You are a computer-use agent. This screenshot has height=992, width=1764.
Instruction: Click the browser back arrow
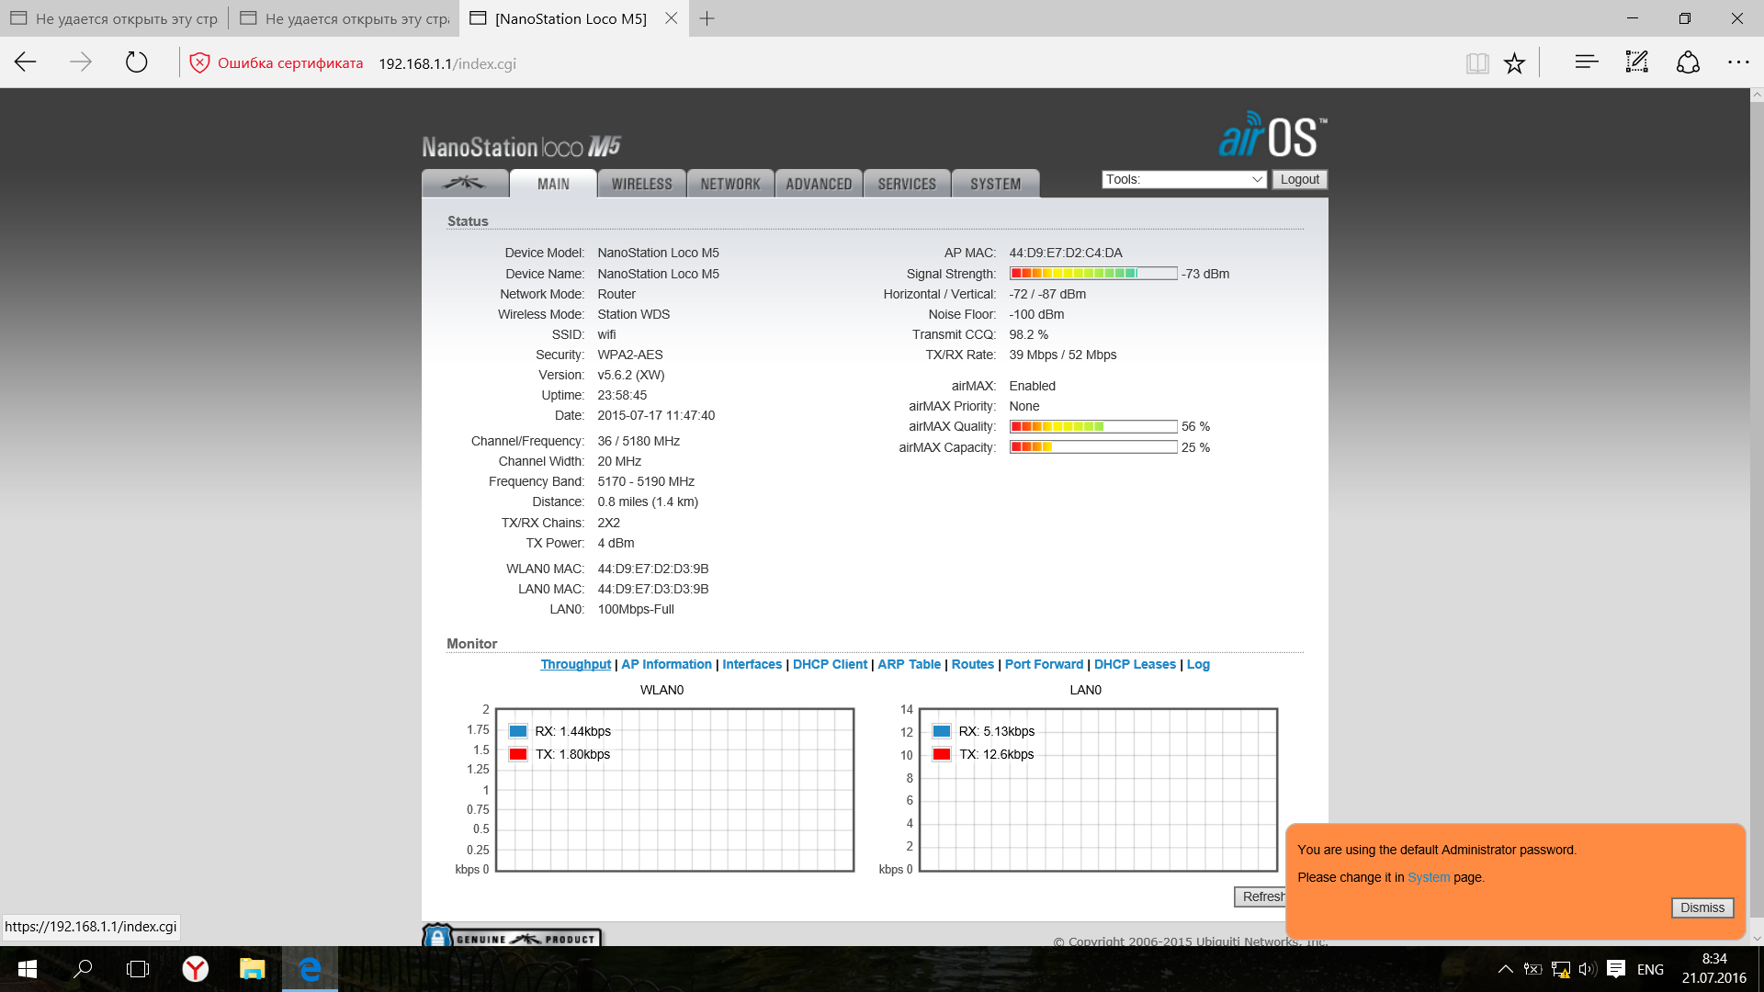click(26, 62)
